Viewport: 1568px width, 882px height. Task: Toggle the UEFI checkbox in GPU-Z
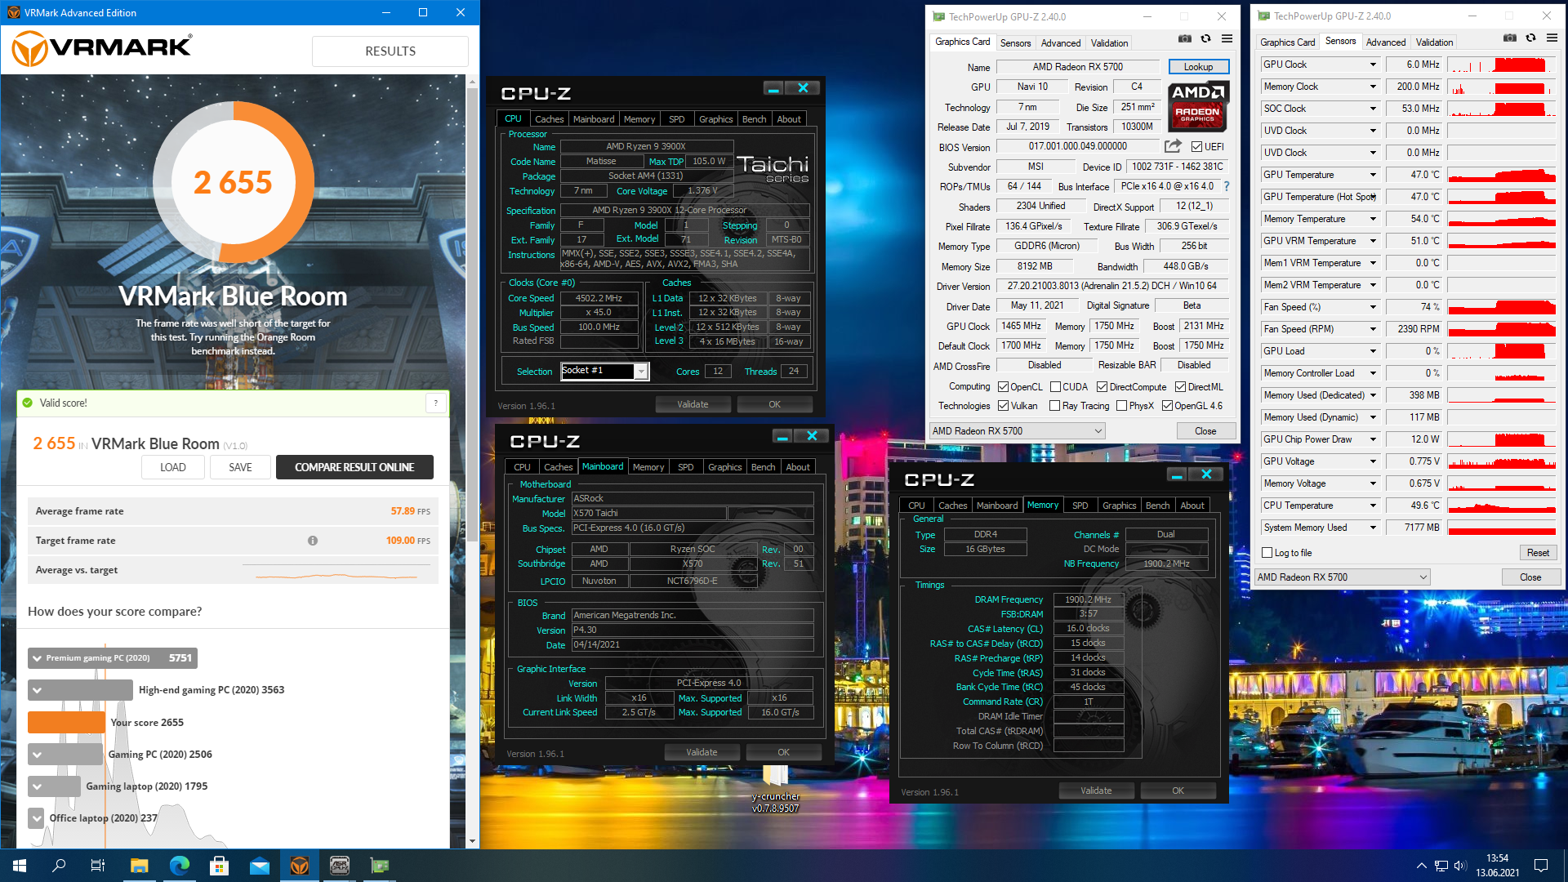click(1196, 147)
